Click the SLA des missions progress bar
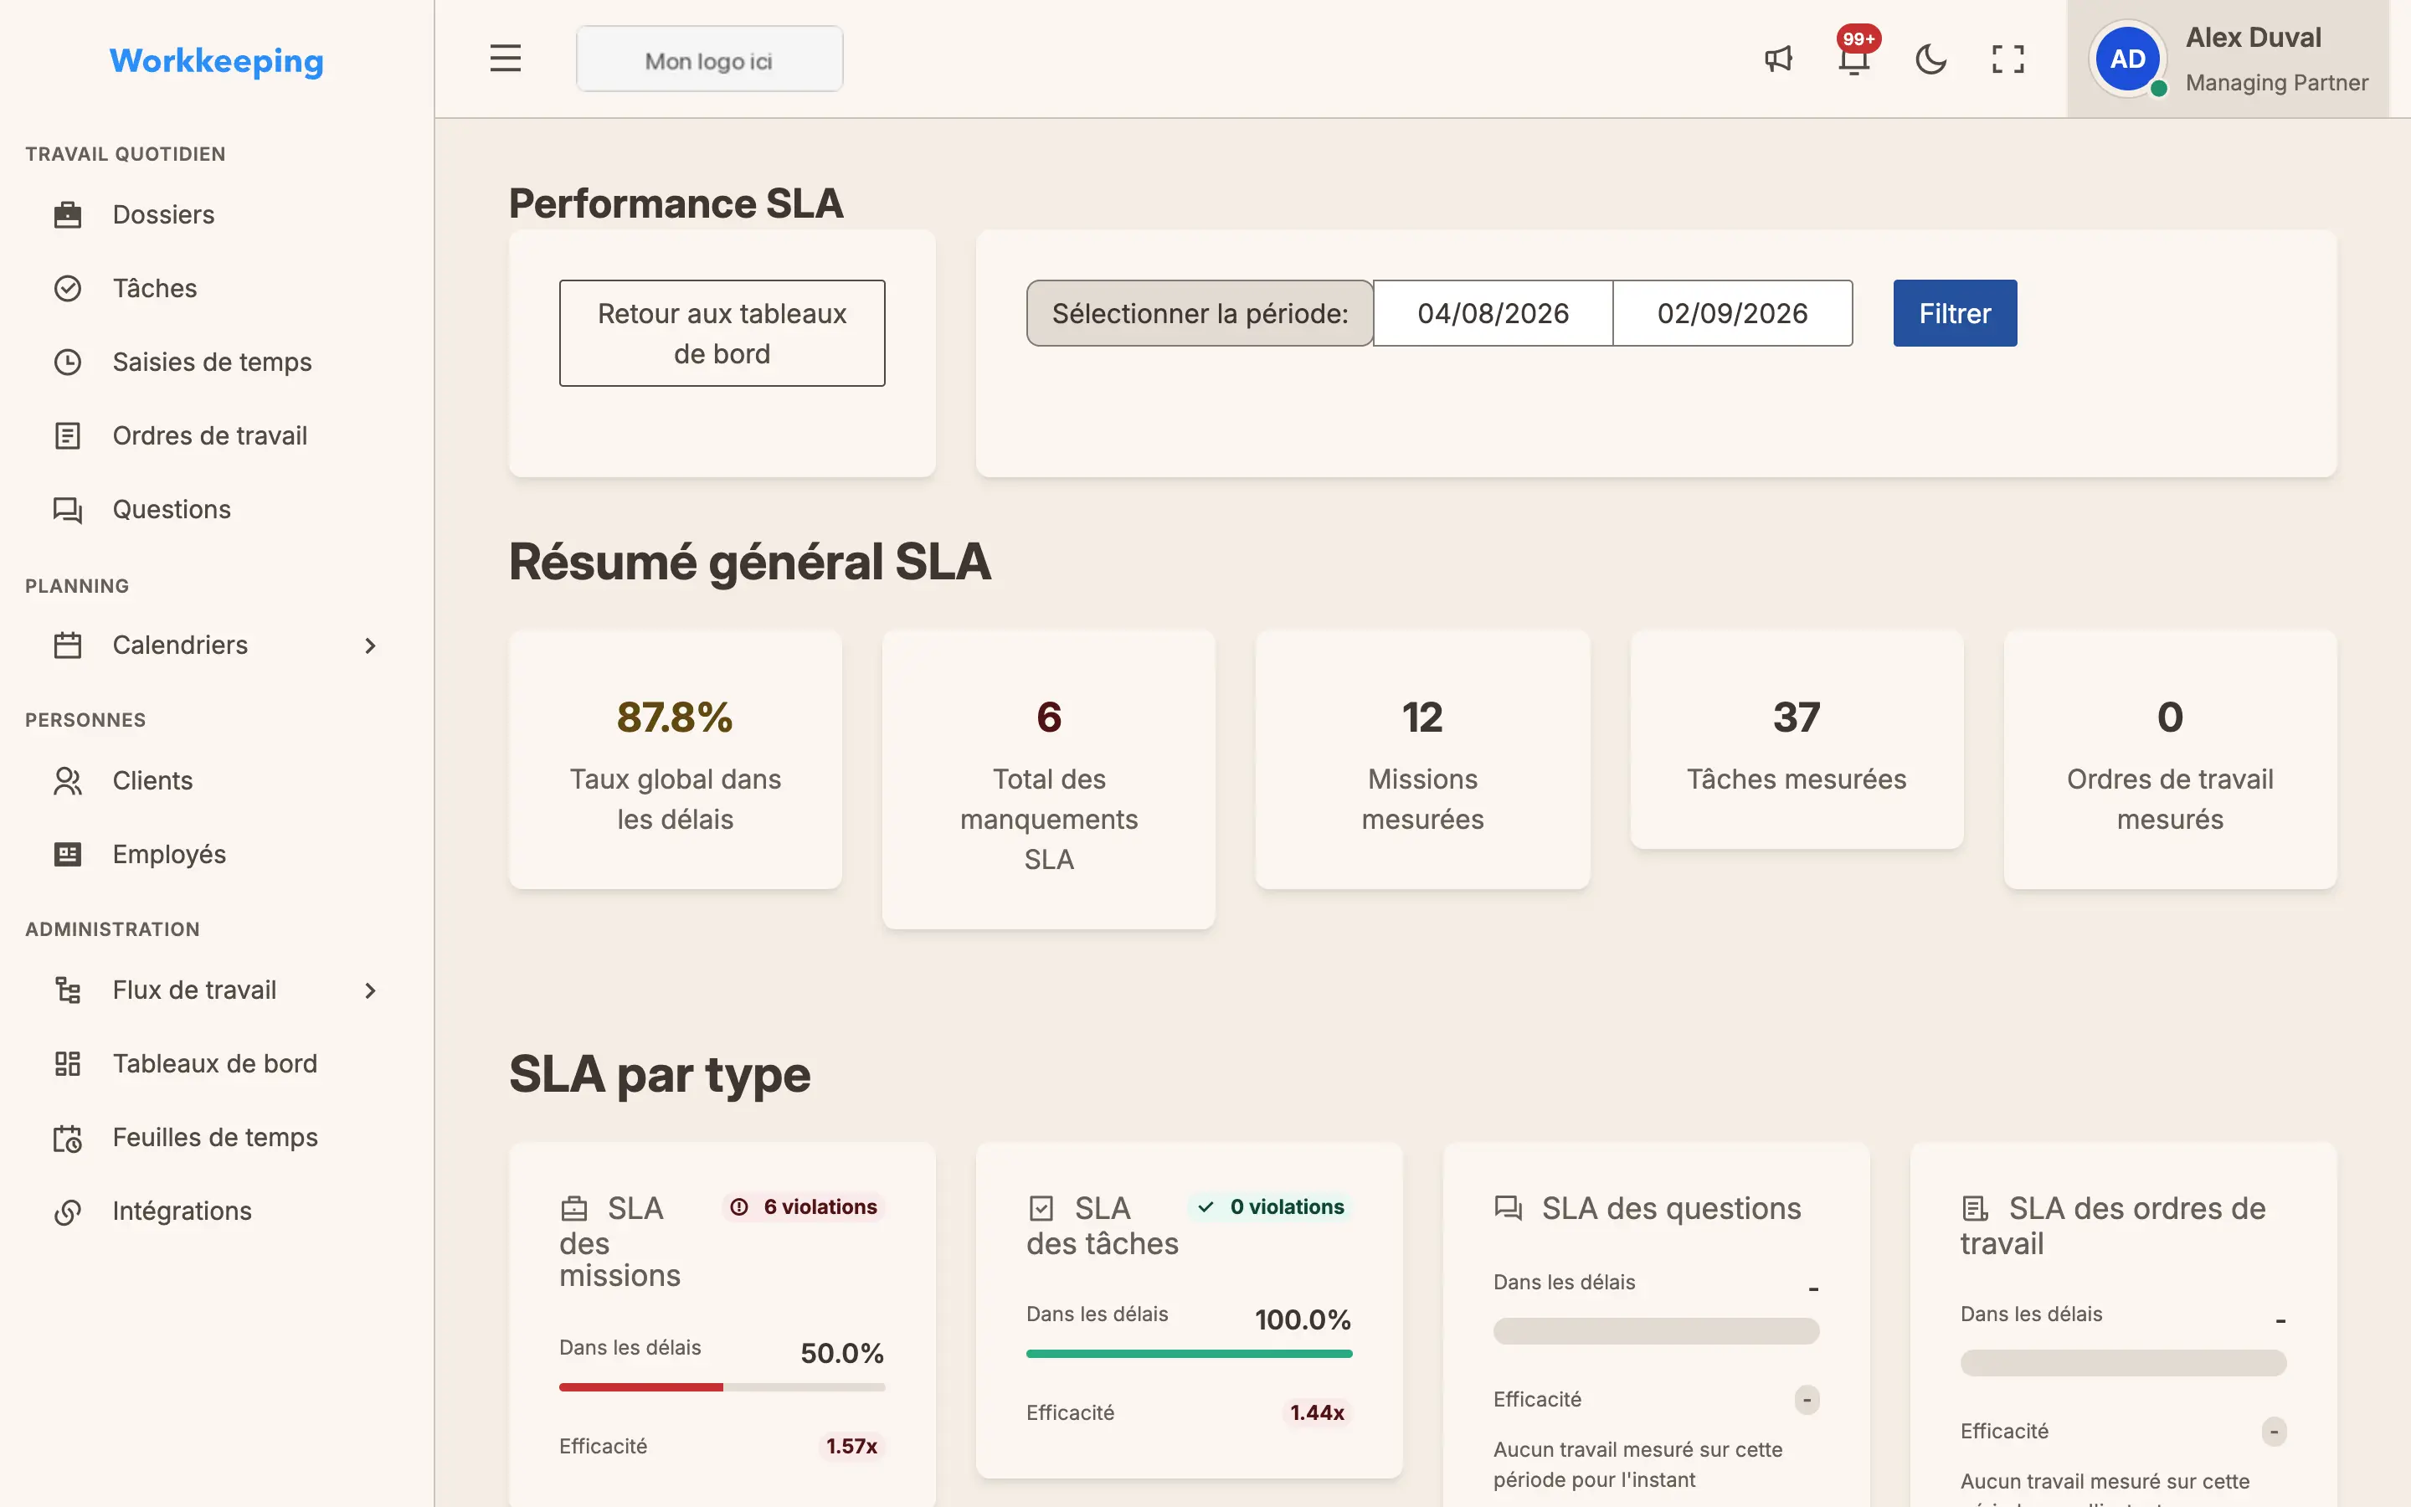The width and height of the screenshot is (2411, 1507). (x=722, y=1386)
